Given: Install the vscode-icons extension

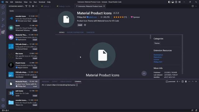Looking at the screenshot, I should tap(35, 21).
